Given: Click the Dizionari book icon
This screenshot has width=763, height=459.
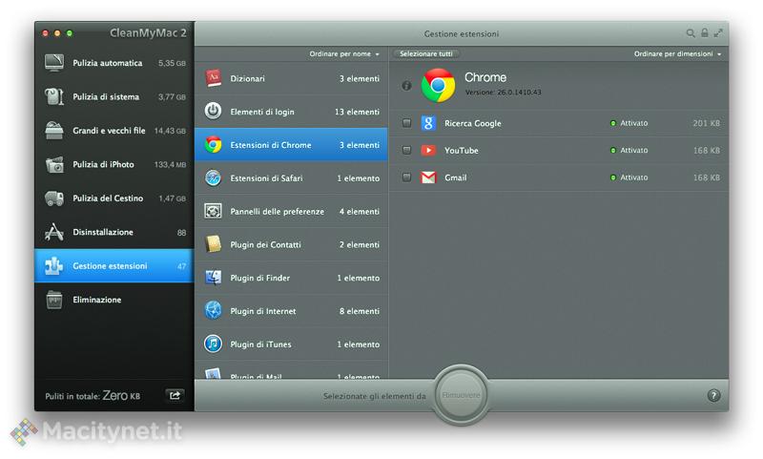Looking at the screenshot, I should 213,78.
